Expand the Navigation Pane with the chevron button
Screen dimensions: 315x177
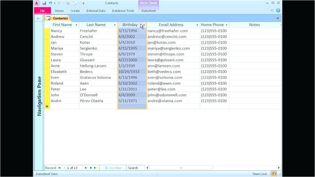point(38,18)
